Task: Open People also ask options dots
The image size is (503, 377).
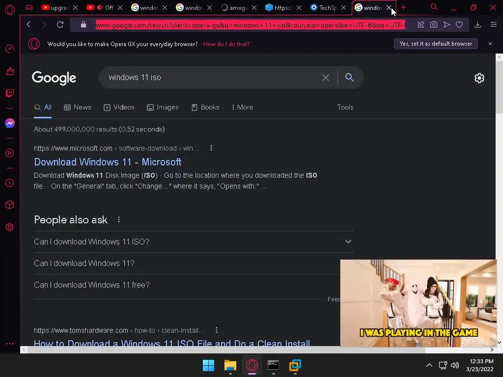Action: tap(119, 219)
